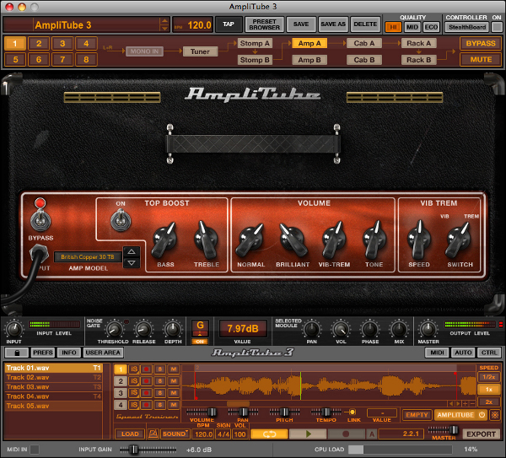Switch to the USER AREA tab

102,352
